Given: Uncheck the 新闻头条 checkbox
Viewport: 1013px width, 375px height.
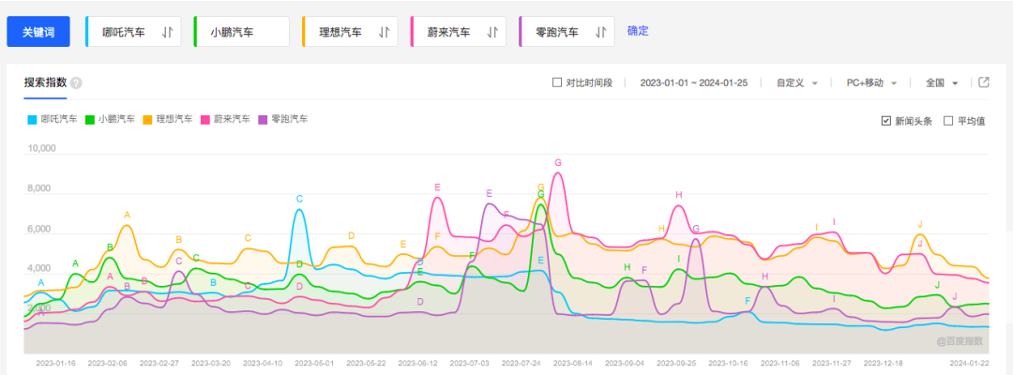Looking at the screenshot, I should 886,121.
